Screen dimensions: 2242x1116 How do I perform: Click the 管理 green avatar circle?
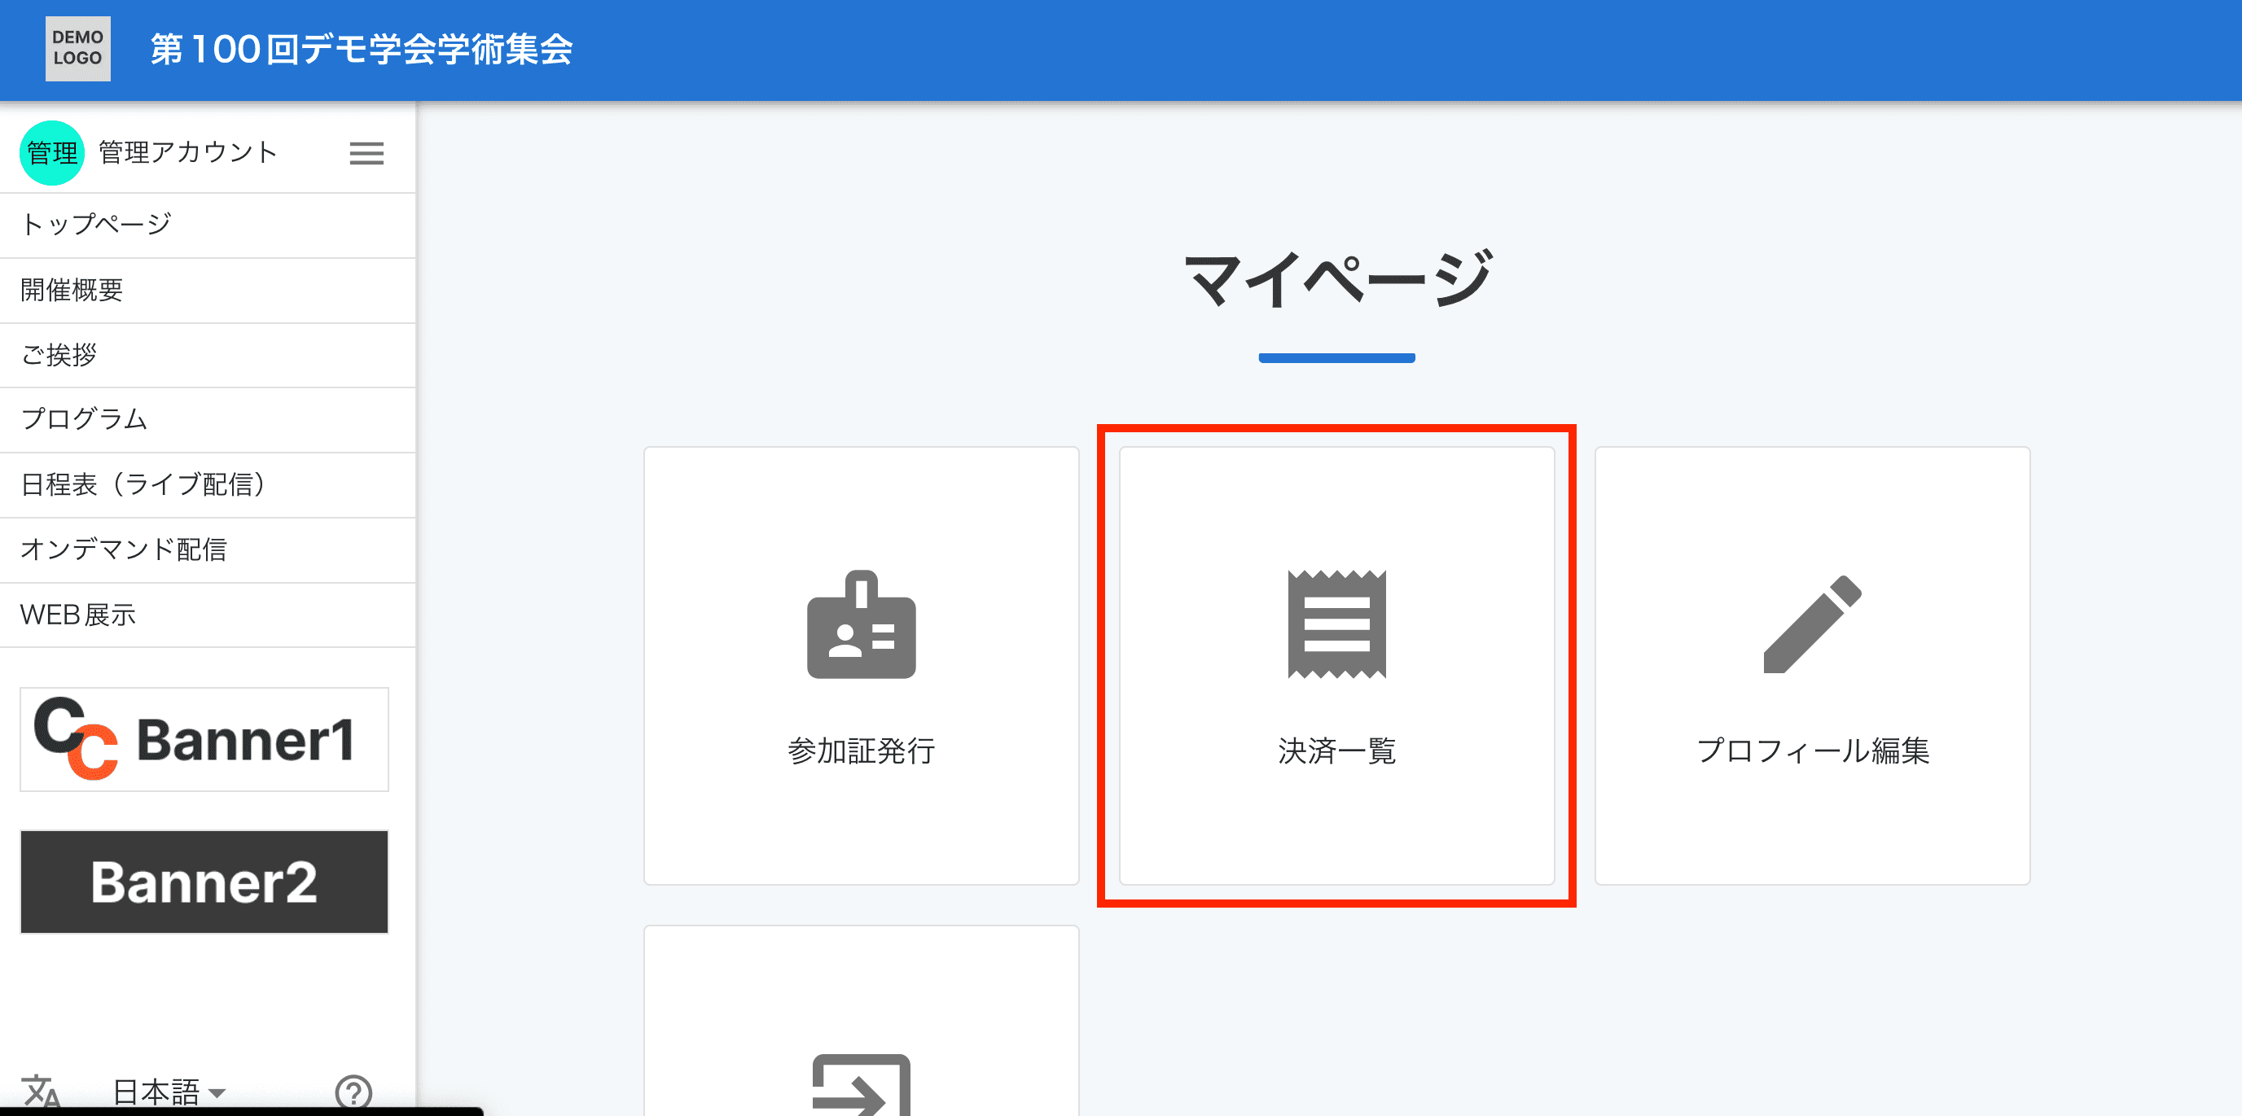pyautogui.click(x=51, y=153)
